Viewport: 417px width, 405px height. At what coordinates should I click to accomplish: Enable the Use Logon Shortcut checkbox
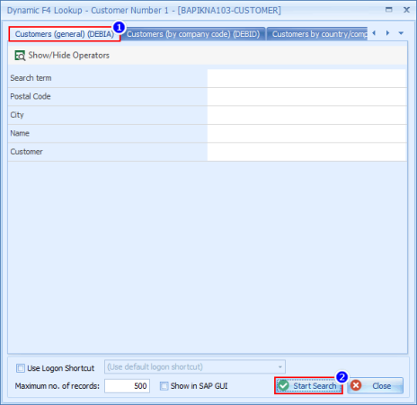pos(21,368)
